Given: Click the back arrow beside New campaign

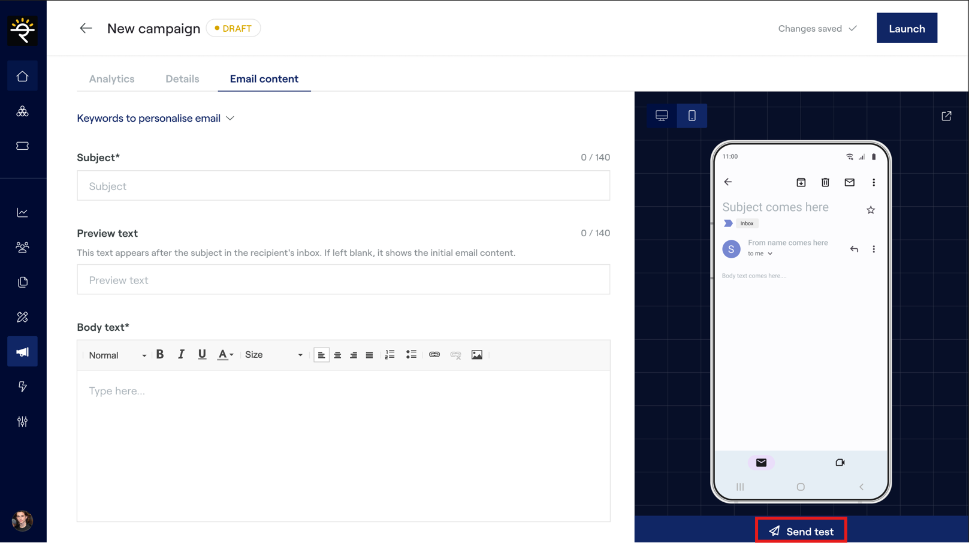Looking at the screenshot, I should (x=86, y=28).
